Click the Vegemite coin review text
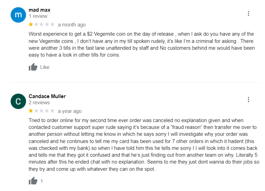 (x=141, y=45)
